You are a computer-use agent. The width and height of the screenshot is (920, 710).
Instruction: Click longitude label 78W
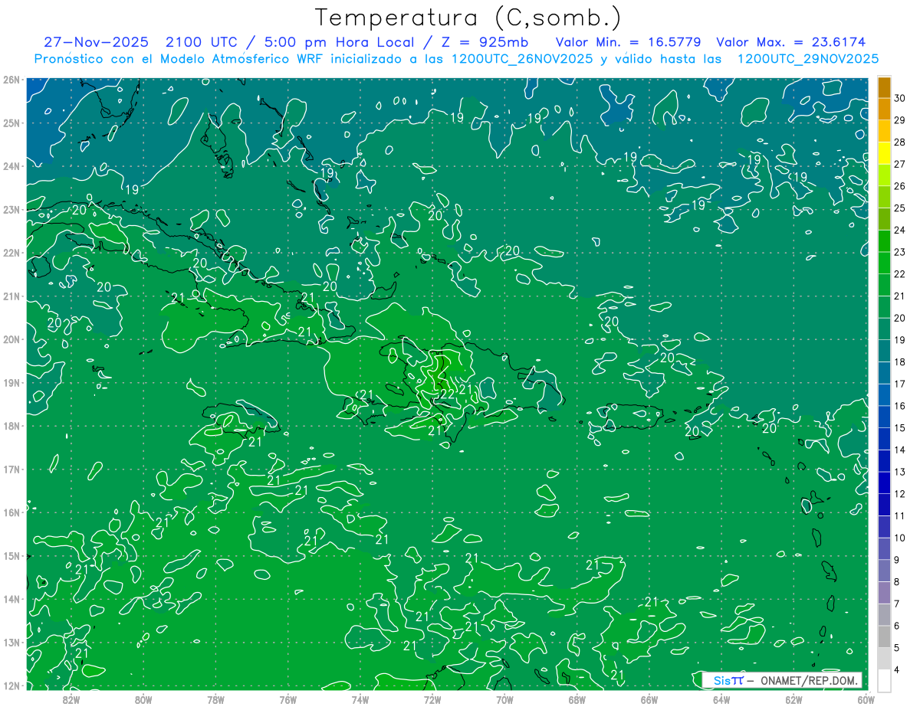(215, 699)
